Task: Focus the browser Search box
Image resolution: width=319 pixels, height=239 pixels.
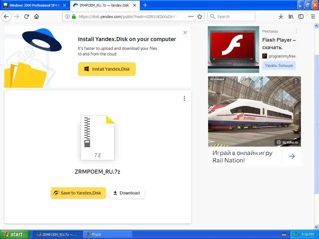Action: pyautogui.click(x=231, y=16)
